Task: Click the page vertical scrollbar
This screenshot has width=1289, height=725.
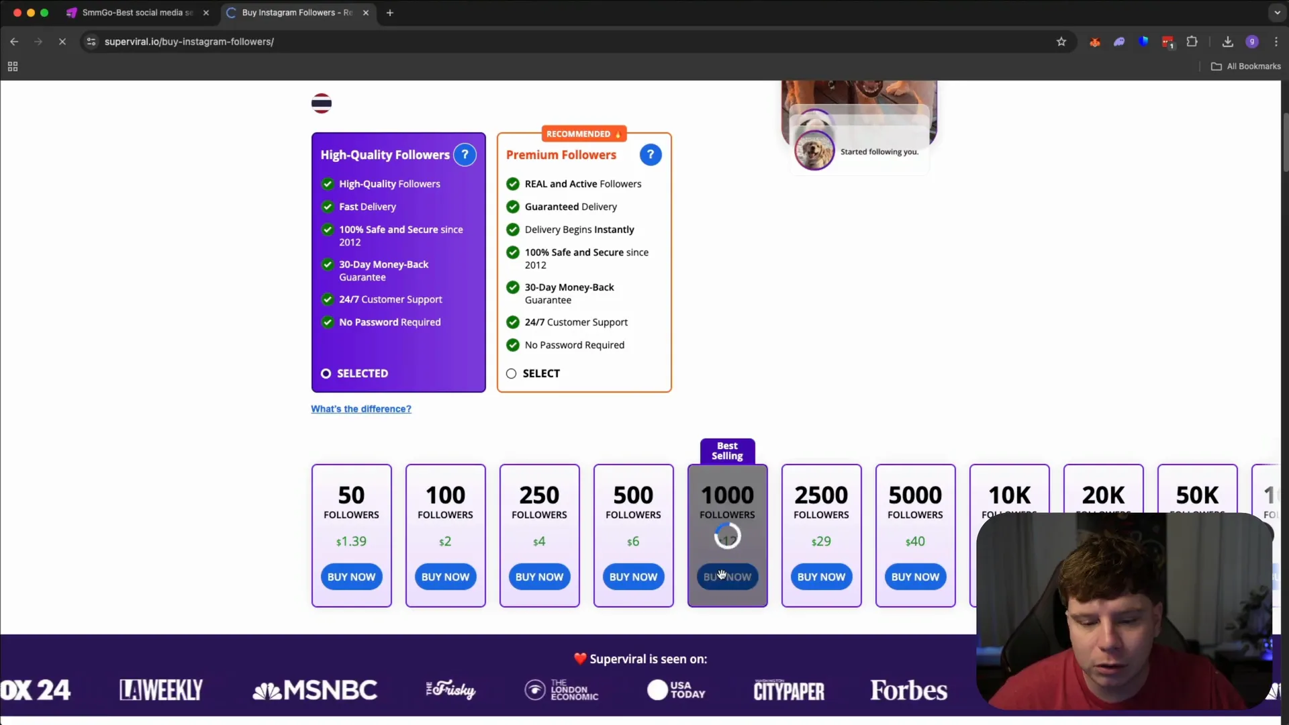Action: 1285,142
